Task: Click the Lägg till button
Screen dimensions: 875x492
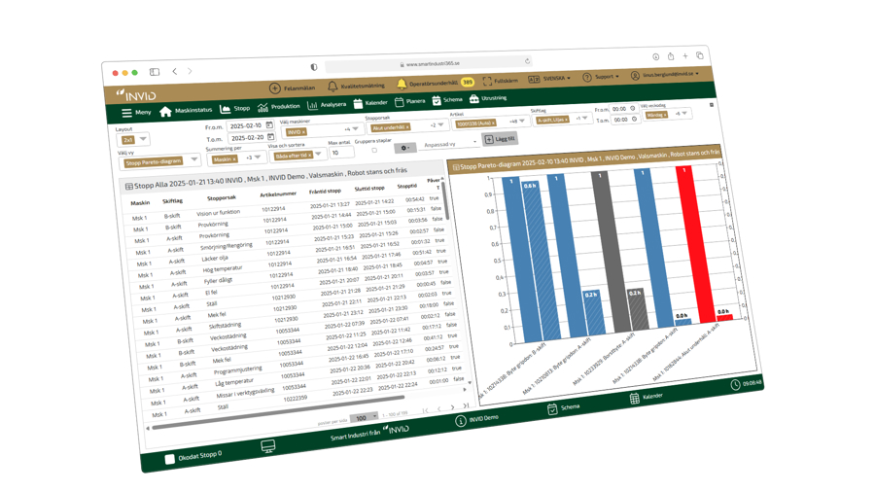Action: tap(500, 139)
